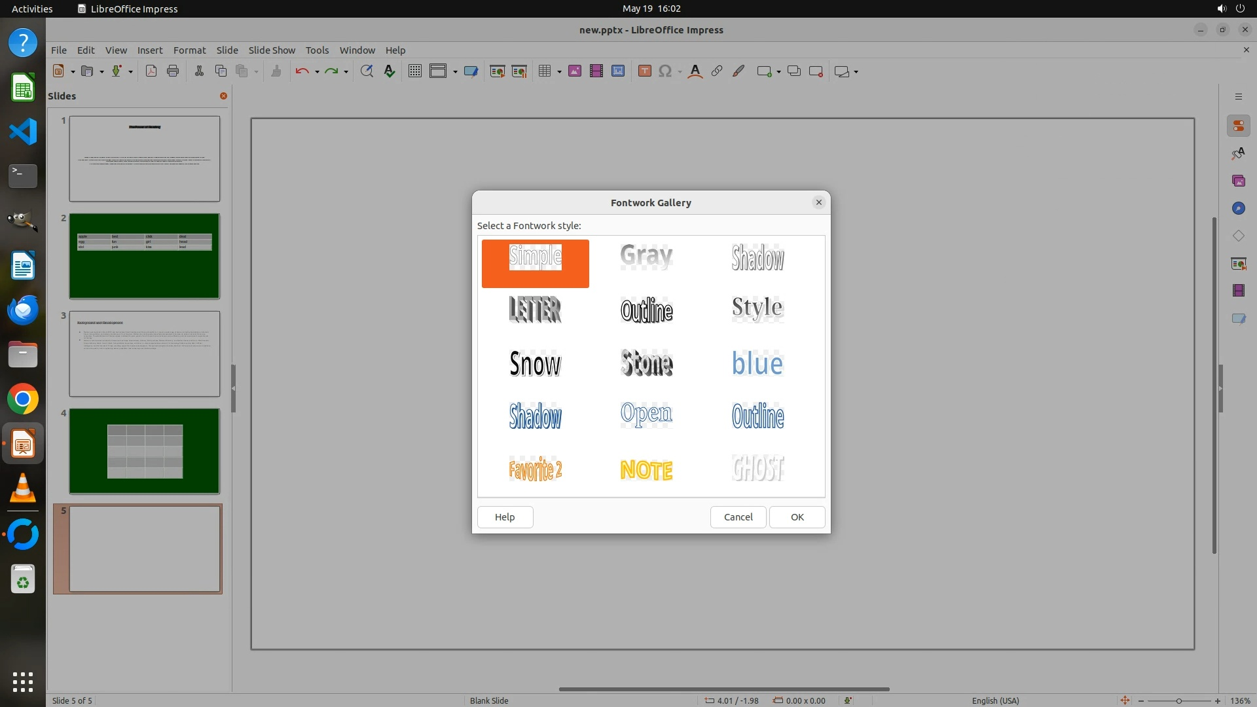Pick the yellow 'NOTE' Fontwork style
This screenshot has width=1257, height=707.
click(x=646, y=469)
